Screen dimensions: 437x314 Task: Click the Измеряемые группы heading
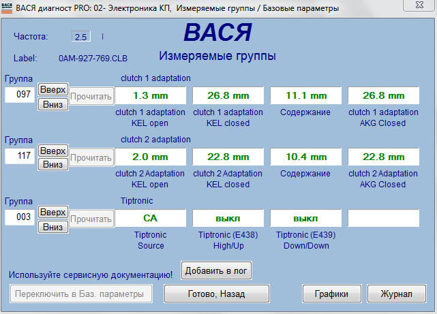(x=217, y=56)
